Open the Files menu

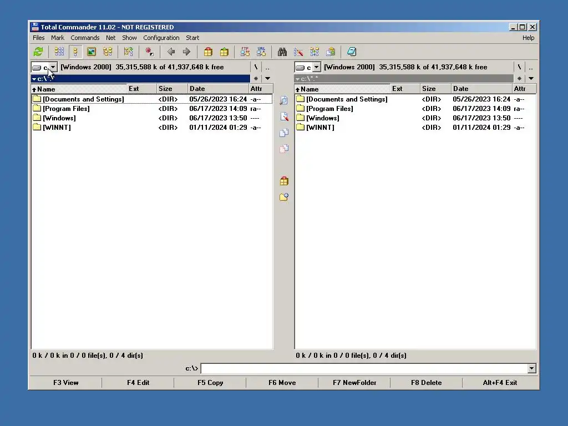(38, 38)
